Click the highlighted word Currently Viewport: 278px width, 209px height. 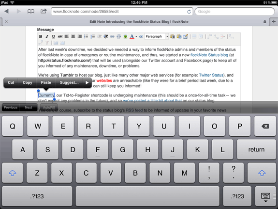click(x=46, y=95)
